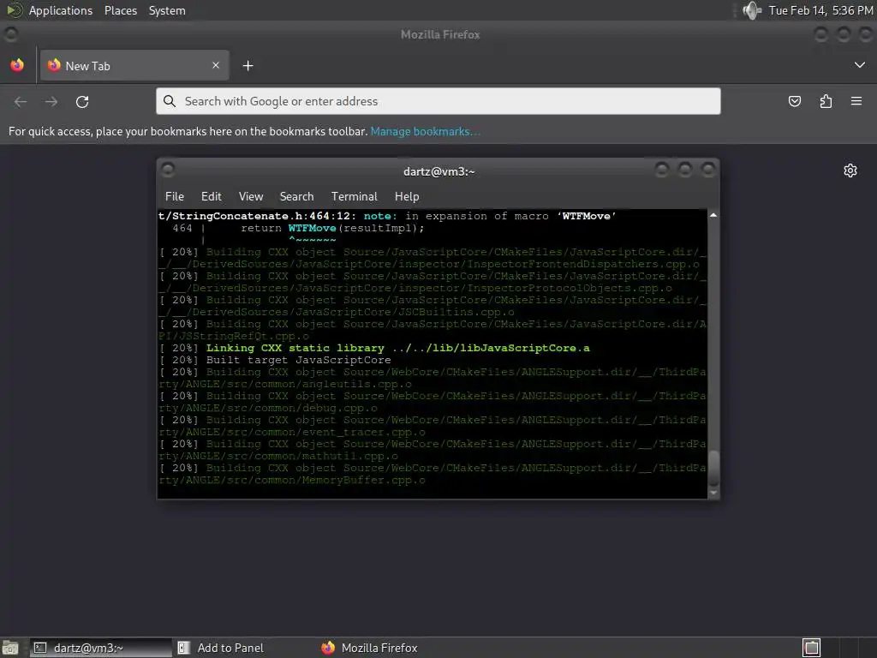Click 'return WTFMove(resultImpl);' terminal line
The image size is (877, 658).
(332, 228)
